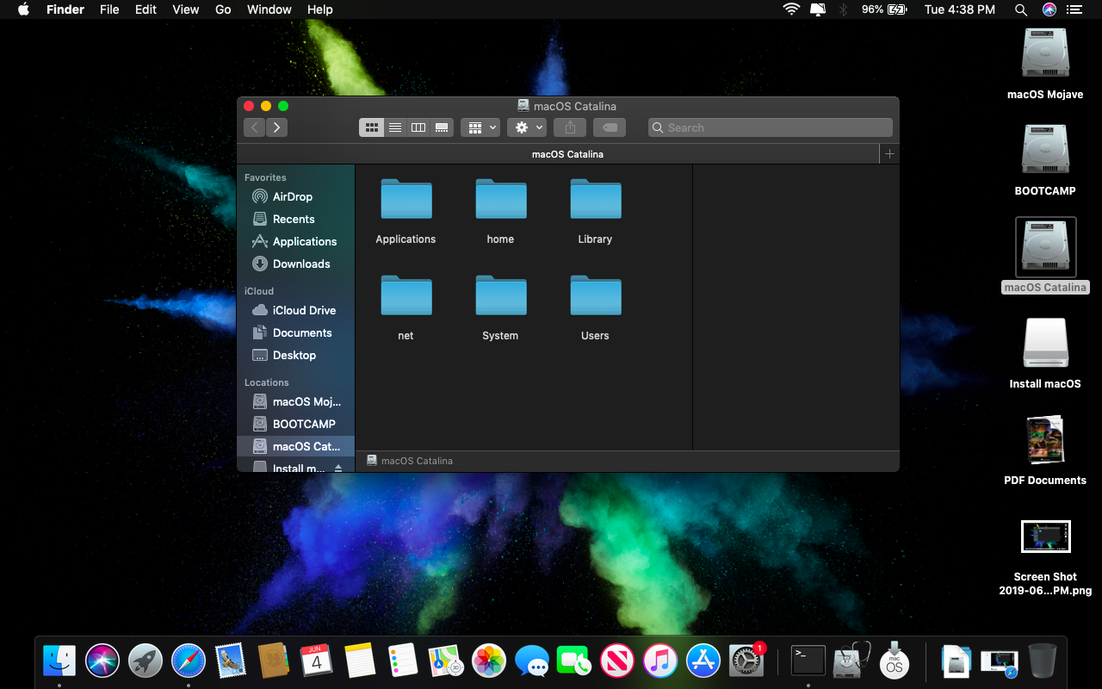Open the Trash in the Dock
Viewport: 1102px width, 689px height.
[1043, 661]
